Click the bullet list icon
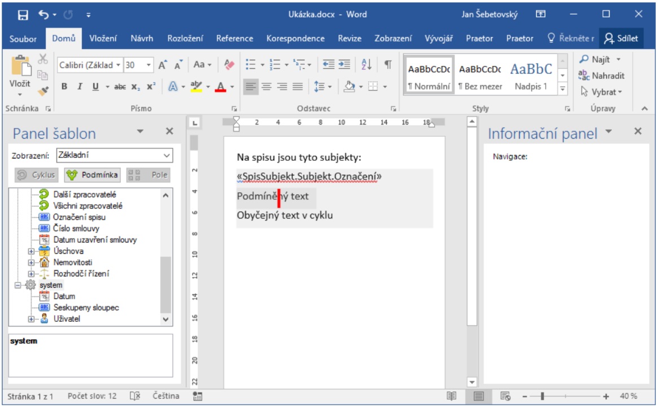The width and height of the screenshot is (657, 407). coord(251,65)
